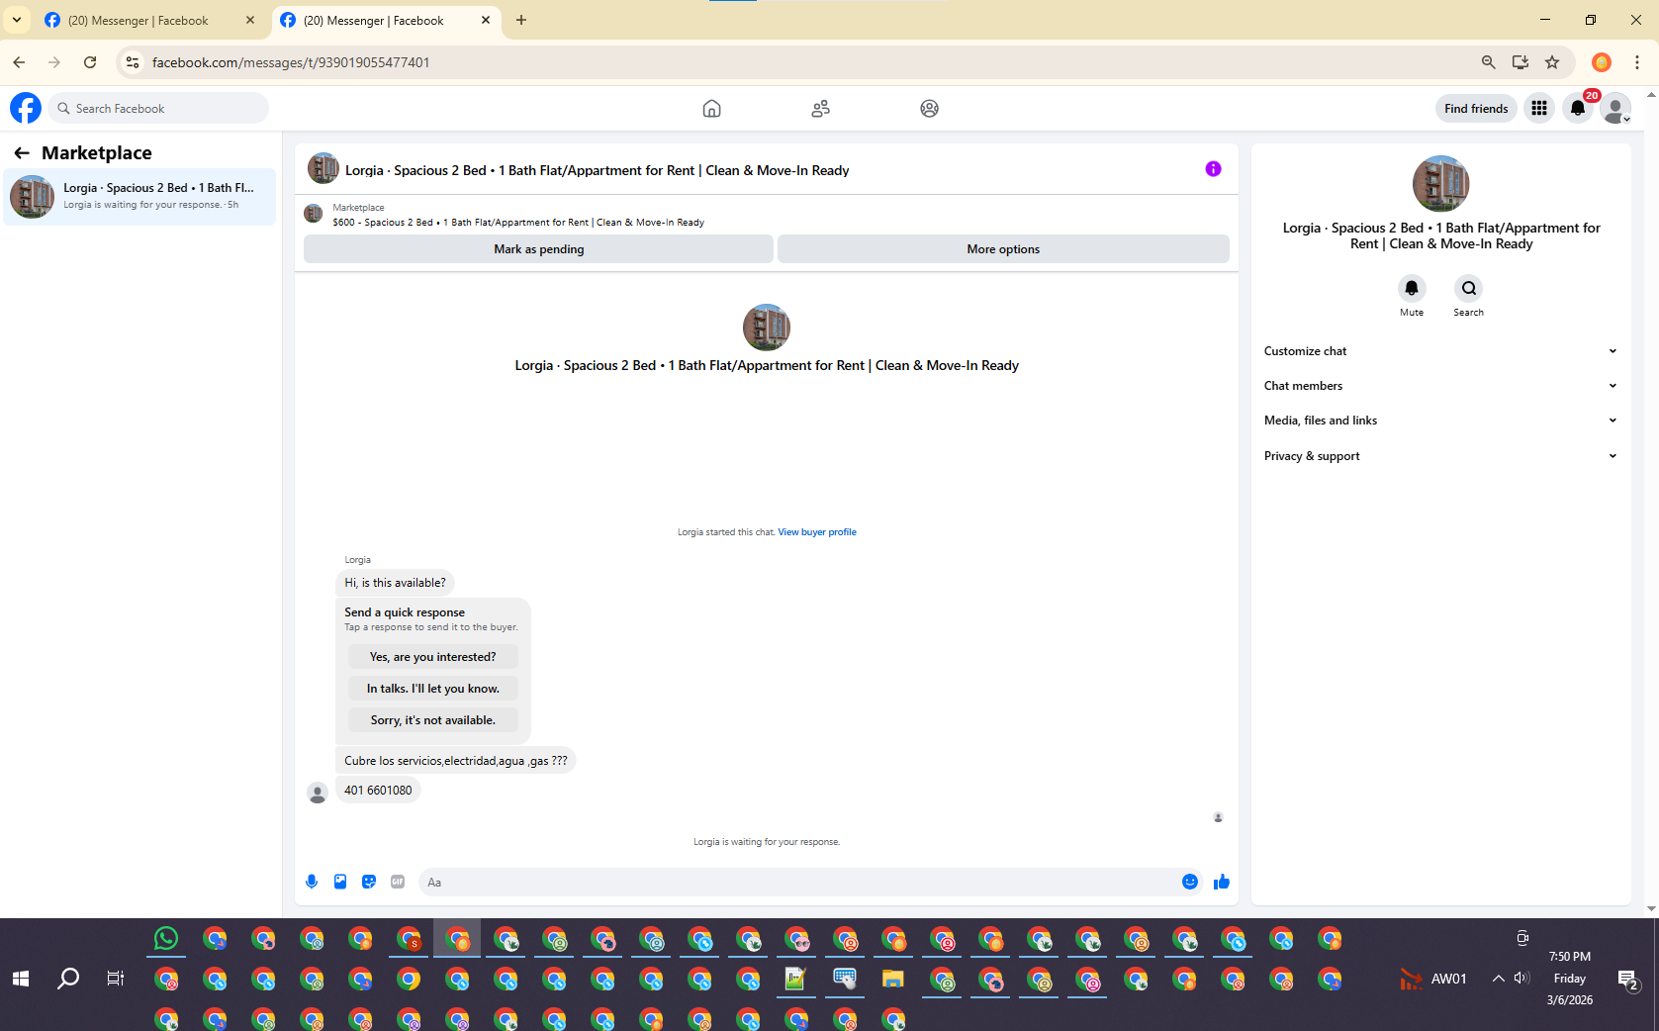This screenshot has width=1659, height=1031.
Task: Open the Groups icon in top navigation
Action: tap(929, 109)
